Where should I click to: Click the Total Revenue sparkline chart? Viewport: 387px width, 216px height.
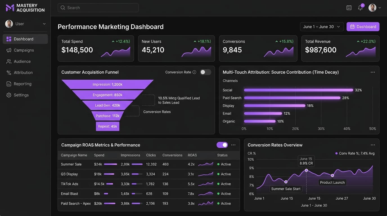click(x=361, y=52)
